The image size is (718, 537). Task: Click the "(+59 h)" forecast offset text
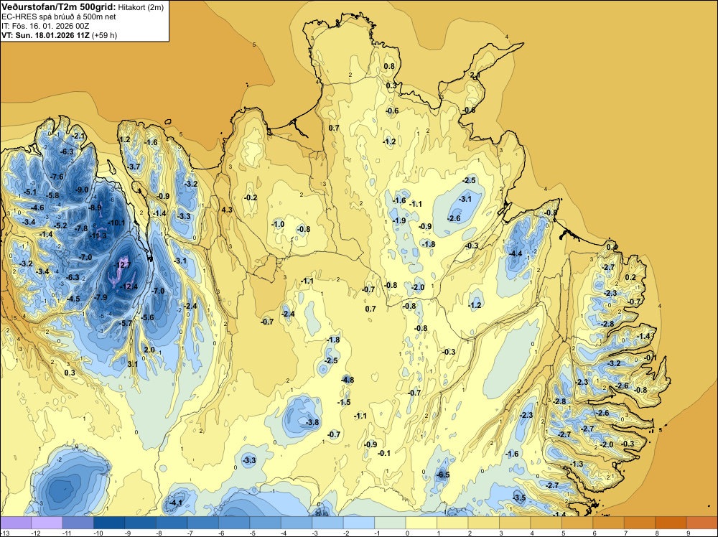click(104, 35)
